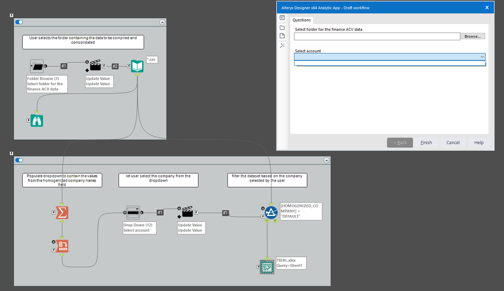This screenshot has width=504, height=291.
Task: Click the Populate dropdown comment box
Action: pyautogui.click(x=62, y=180)
